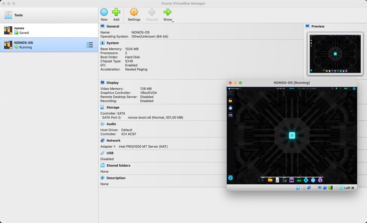Click the greyed mouse integration status icon
Viewport: 367px width, 223px height.
pyautogui.click(x=336, y=188)
